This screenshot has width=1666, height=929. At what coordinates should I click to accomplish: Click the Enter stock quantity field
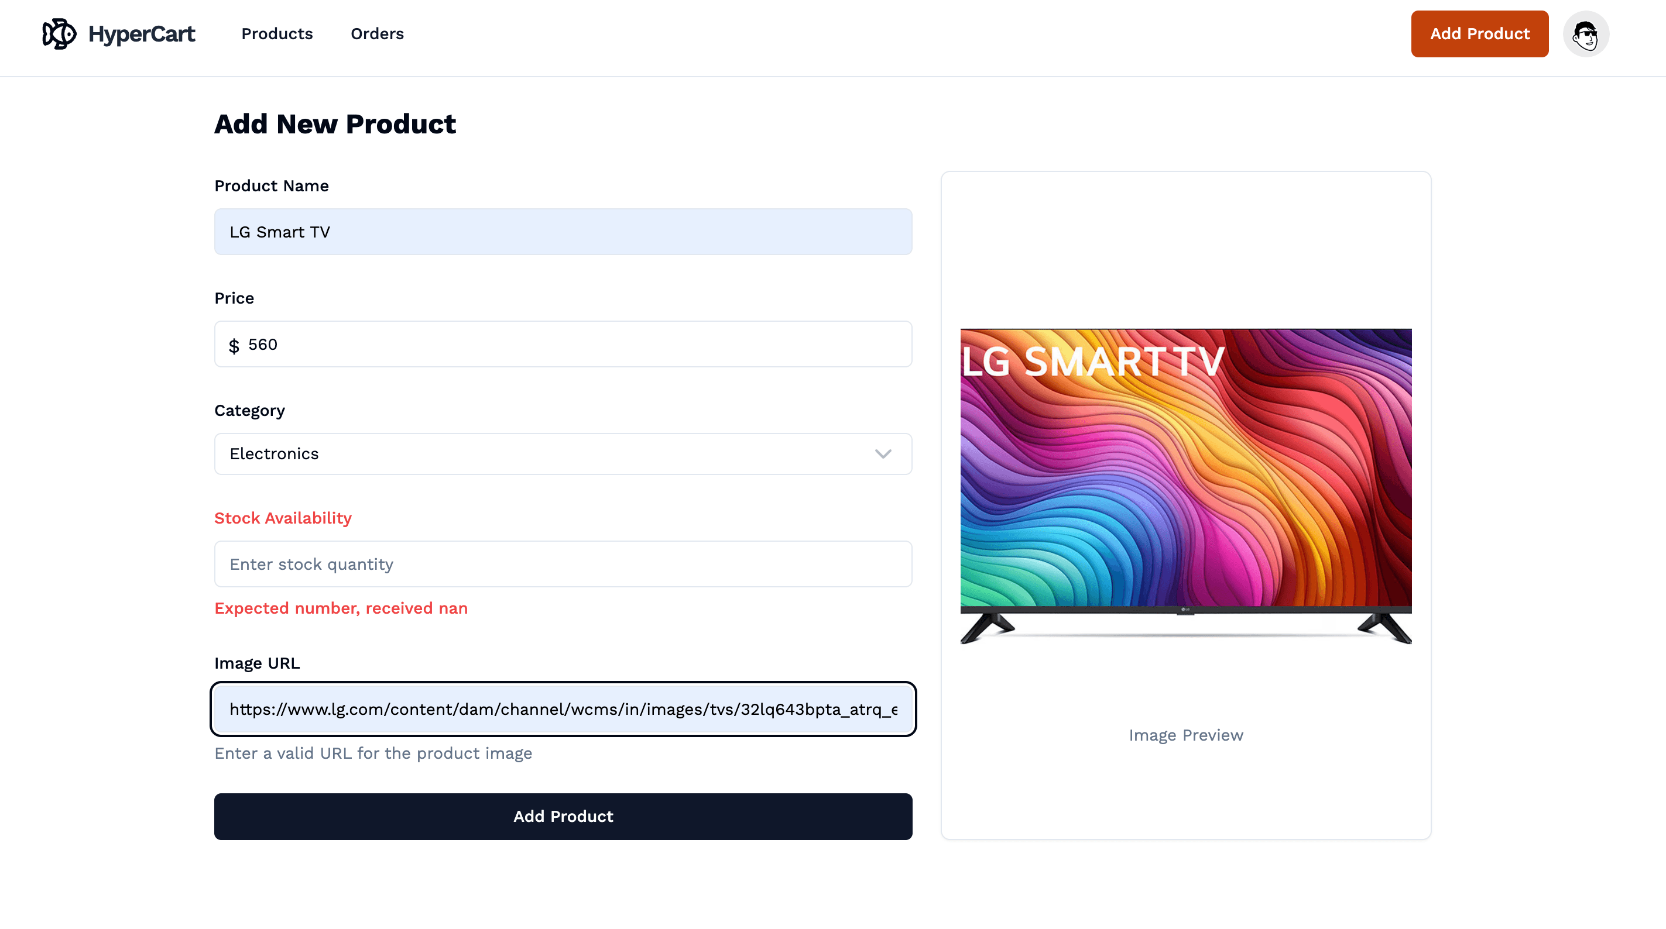[x=563, y=564]
